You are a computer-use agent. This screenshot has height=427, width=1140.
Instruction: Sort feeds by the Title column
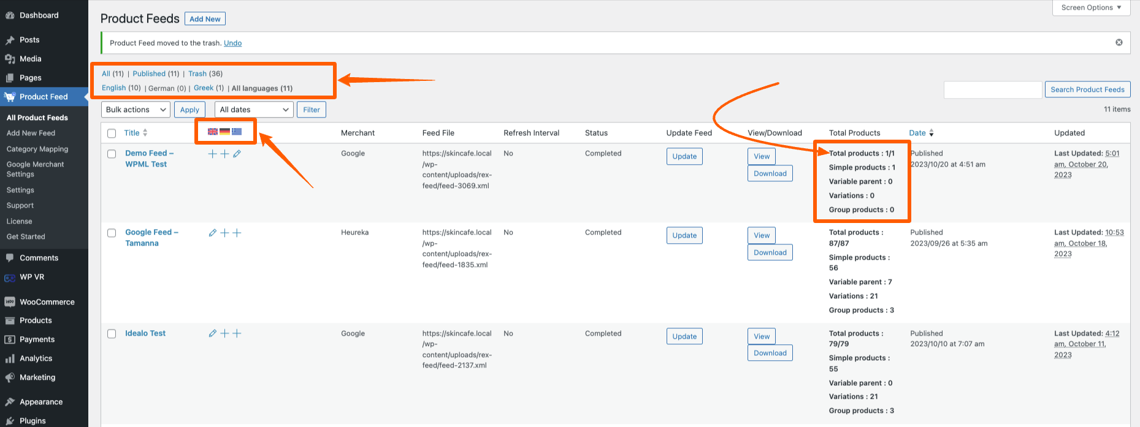pyautogui.click(x=136, y=133)
